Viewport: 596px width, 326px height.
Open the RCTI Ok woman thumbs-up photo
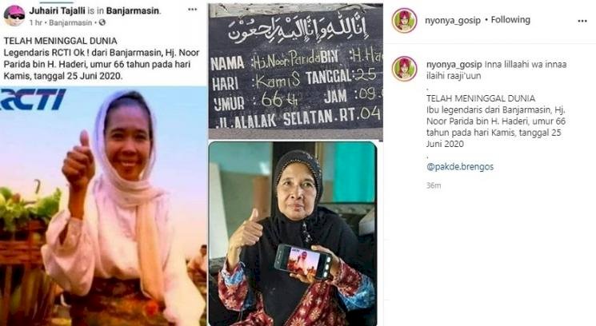click(x=103, y=206)
